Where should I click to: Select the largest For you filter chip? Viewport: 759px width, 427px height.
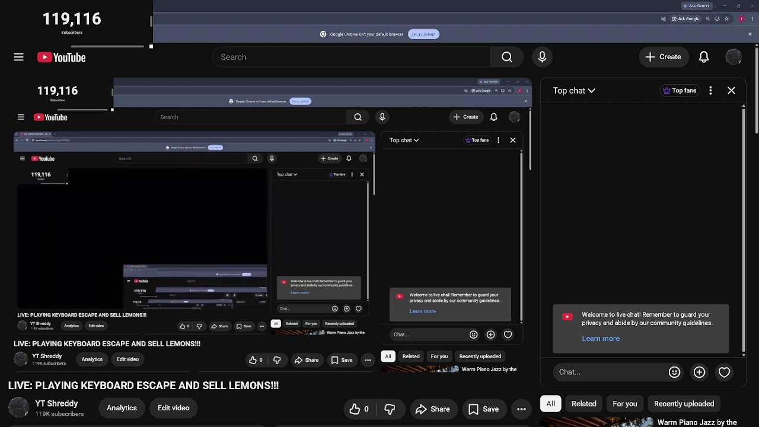[x=624, y=404]
